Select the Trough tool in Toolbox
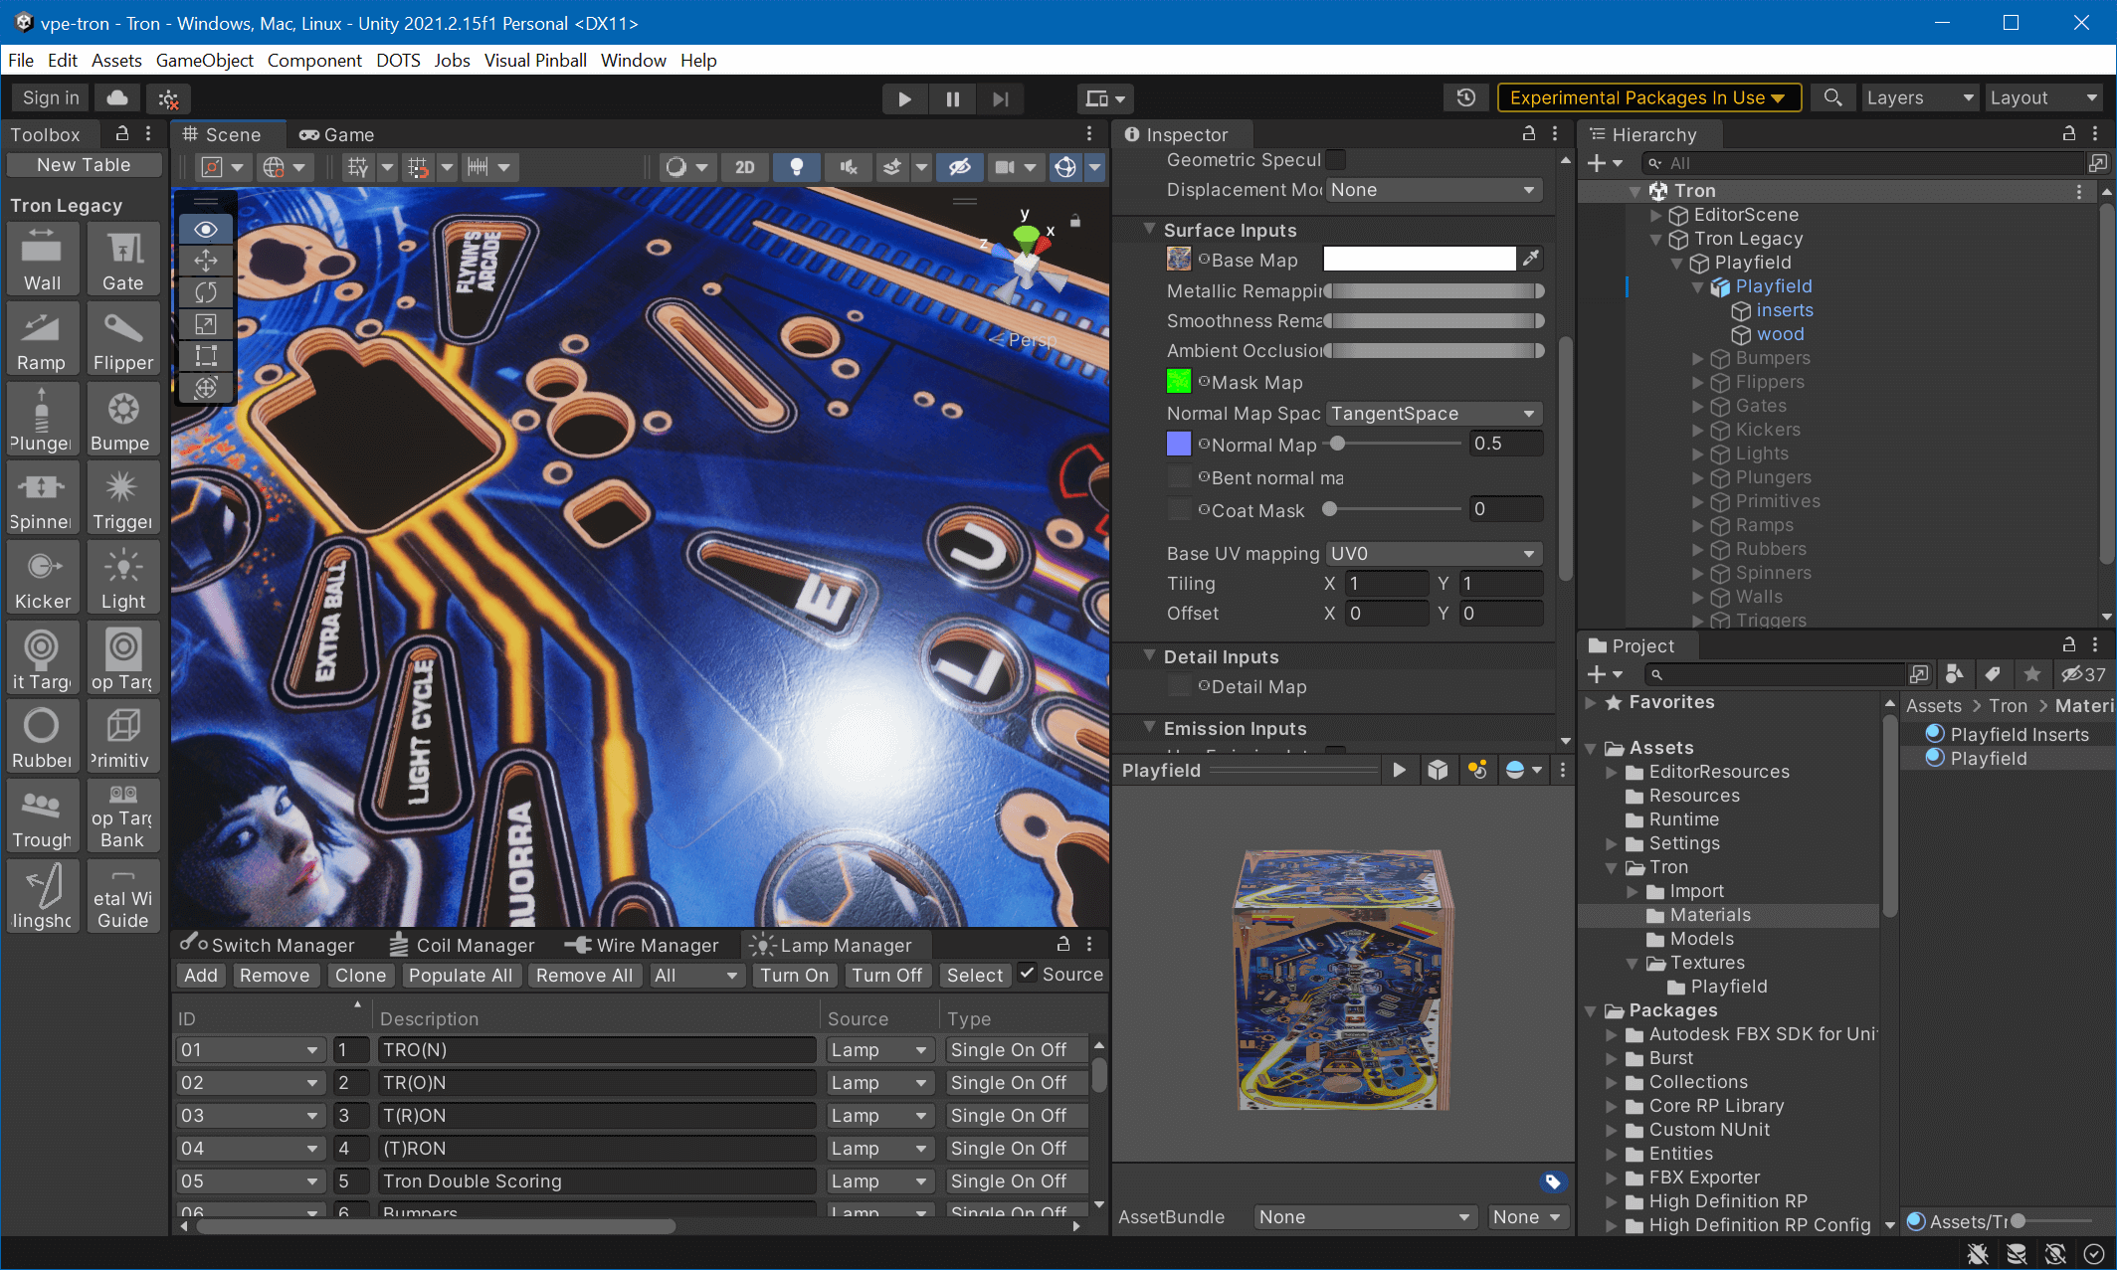Viewport: 2117px width, 1270px height. point(43,816)
